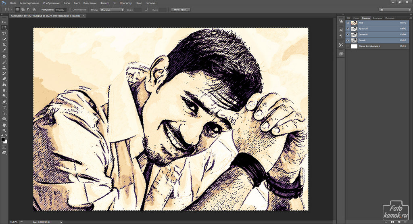
Task: Click the Уточн. край button
Action: [181, 10]
